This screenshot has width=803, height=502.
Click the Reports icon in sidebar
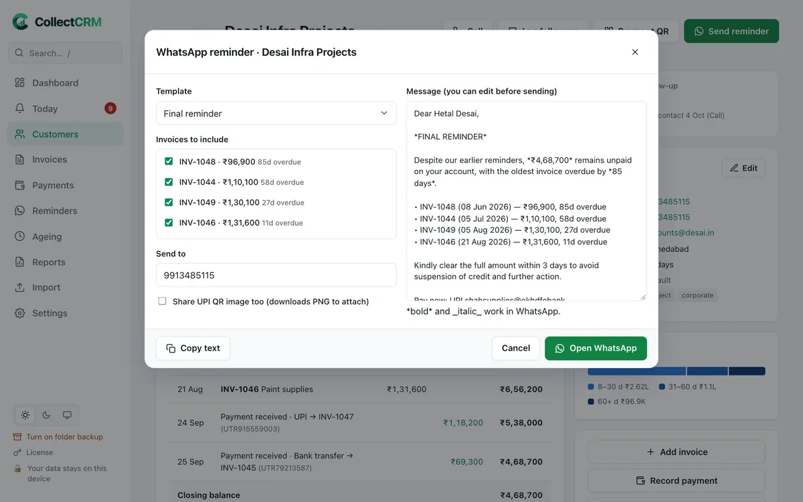coord(19,262)
